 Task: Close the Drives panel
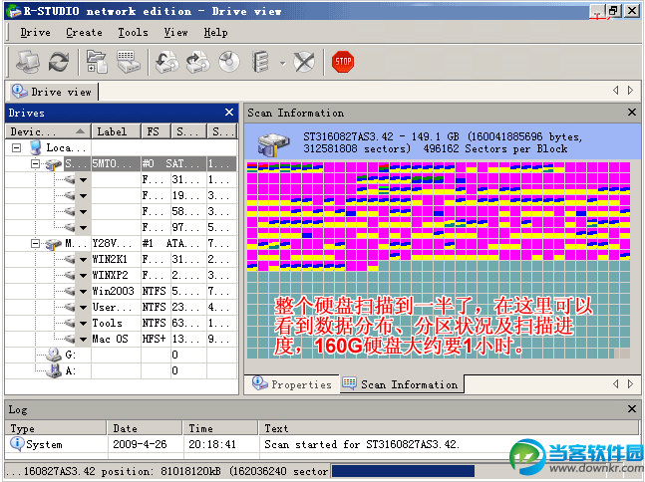pyautogui.click(x=229, y=113)
